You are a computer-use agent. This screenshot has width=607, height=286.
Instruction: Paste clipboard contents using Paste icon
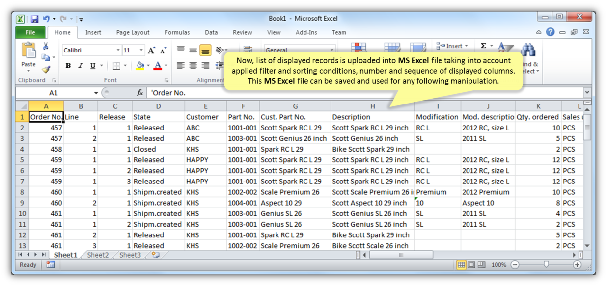pyautogui.click(x=28, y=51)
